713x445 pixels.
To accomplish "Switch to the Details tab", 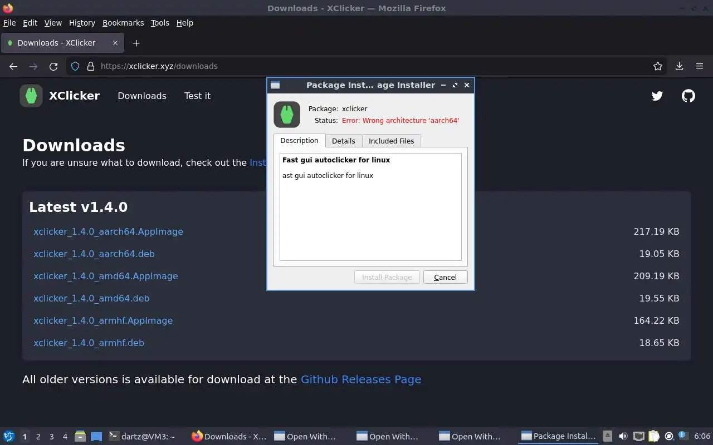I will coord(344,141).
